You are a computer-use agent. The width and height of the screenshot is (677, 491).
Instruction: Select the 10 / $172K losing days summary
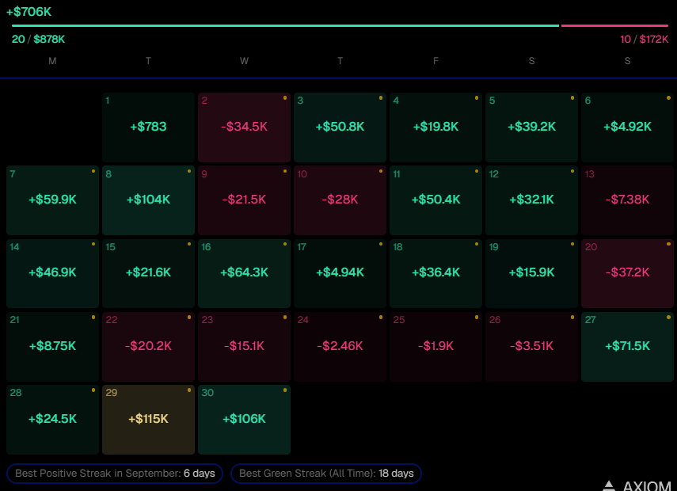pyautogui.click(x=645, y=40)
